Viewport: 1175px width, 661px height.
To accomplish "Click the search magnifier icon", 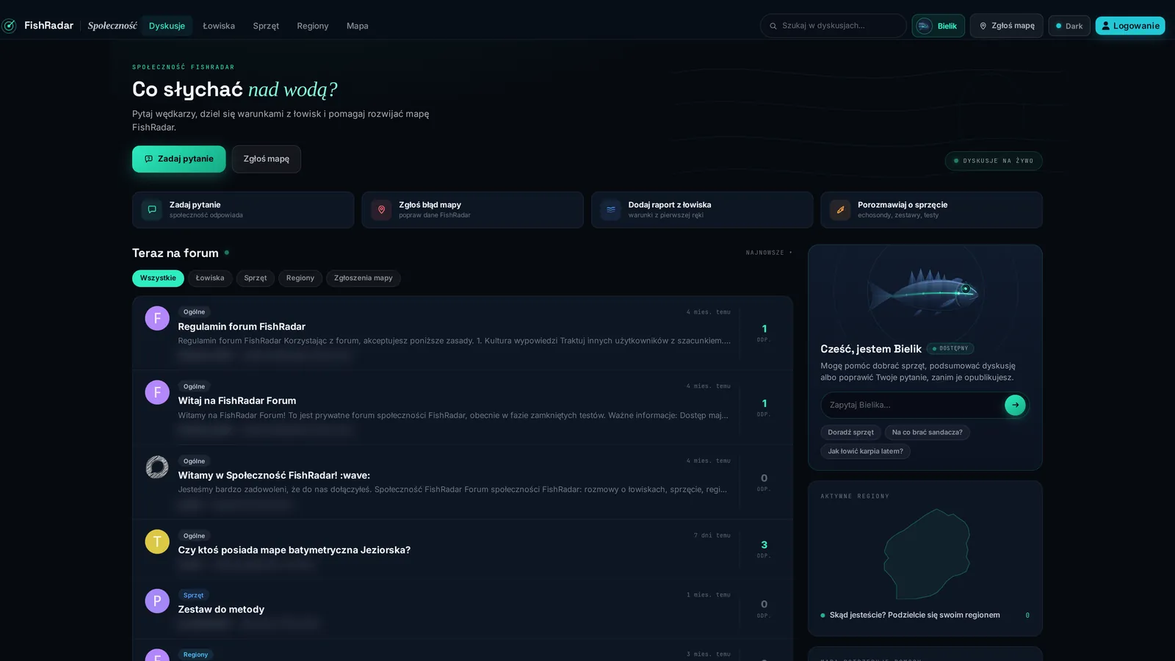I will click(x=773, y=26).
